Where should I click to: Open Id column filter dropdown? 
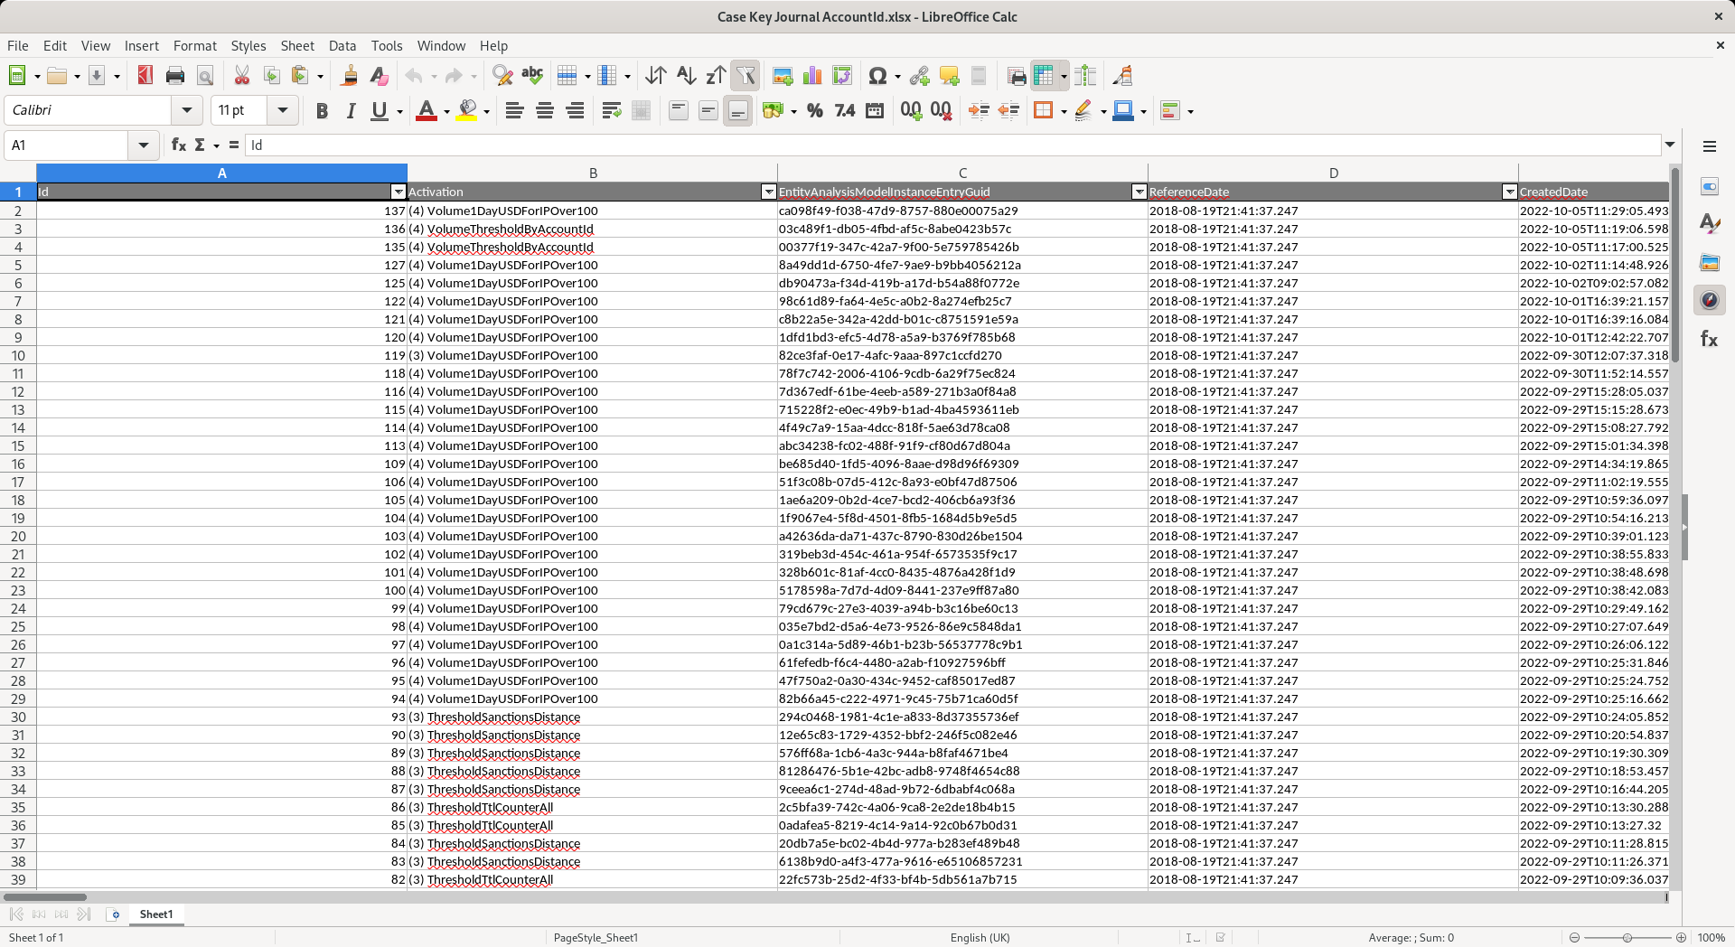pyautogui.click(x=399, y=192)
